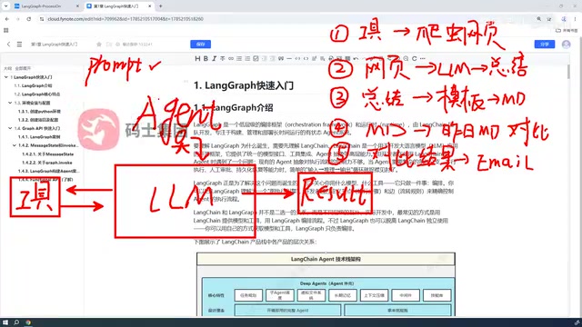582x327 pixels.
Task: Click the undo arrow in editor toolbar
Action: [356, 58]
